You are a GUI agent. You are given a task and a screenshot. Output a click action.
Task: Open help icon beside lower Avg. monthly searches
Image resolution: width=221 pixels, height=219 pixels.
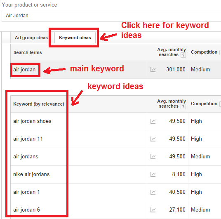click(x=183, y=106)
